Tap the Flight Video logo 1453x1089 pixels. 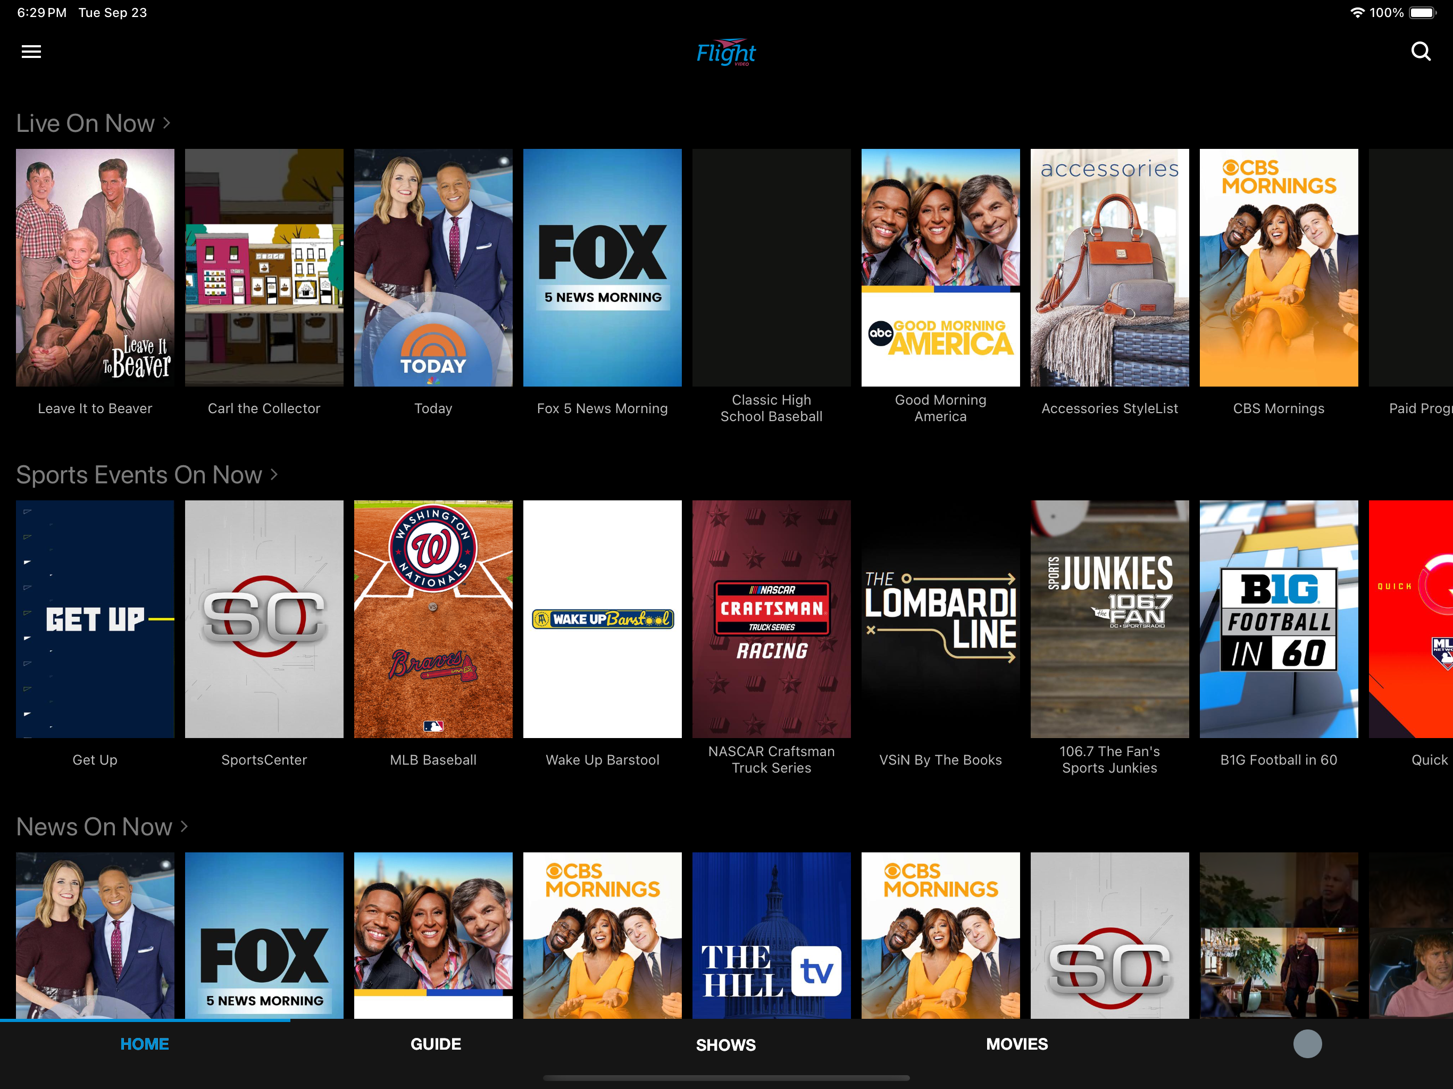(x=726, y=52)
